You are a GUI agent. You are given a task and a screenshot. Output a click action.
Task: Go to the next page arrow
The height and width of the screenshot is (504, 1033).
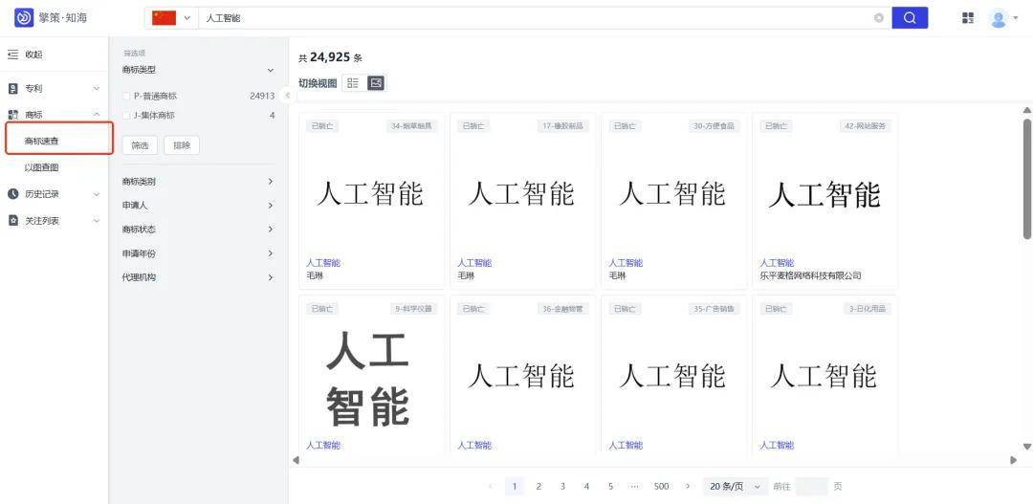[688, 487]
